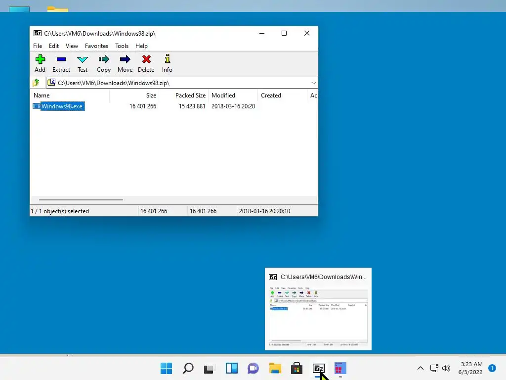Click the green Add toolbar icon
Screen dimensions: 506x380
click(x=40, y=59)
